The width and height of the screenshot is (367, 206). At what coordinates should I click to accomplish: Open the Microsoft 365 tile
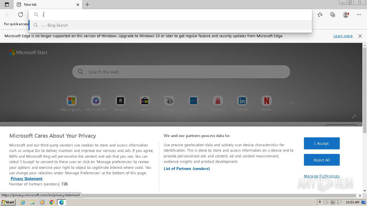pos(96,104)
